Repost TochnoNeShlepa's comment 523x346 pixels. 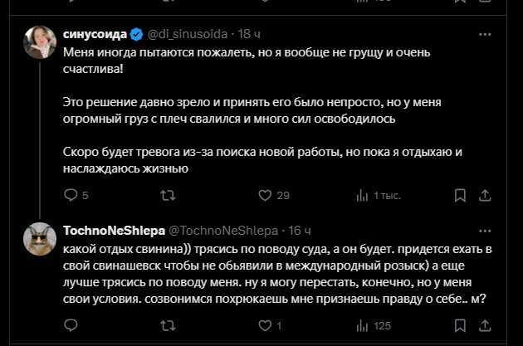pos(167,325)
